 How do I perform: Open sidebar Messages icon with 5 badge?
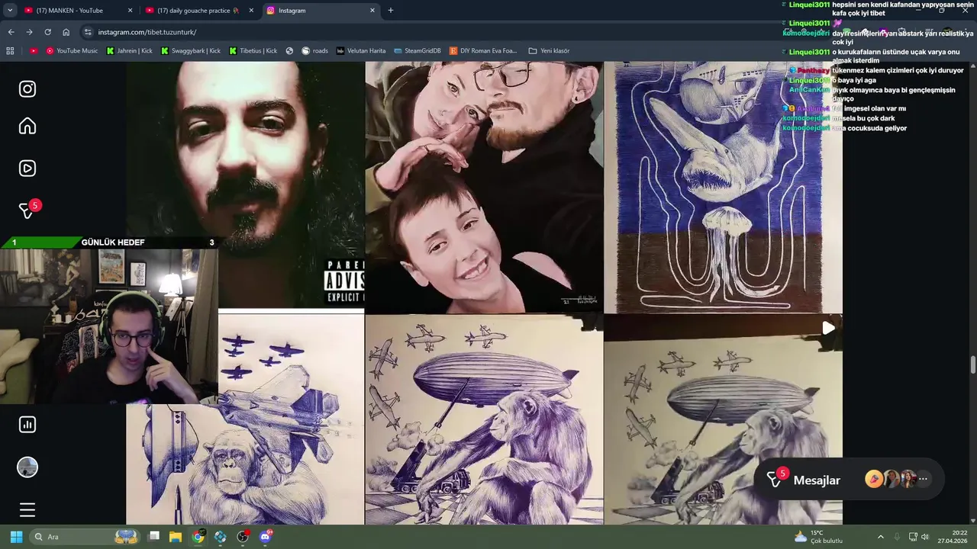point(28,210)
